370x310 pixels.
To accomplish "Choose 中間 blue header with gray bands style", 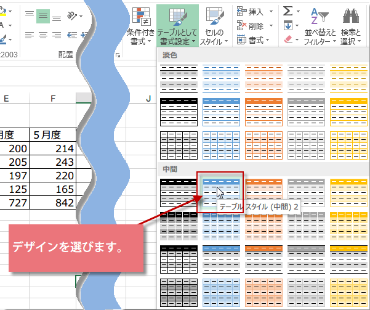I will (221, 259).
